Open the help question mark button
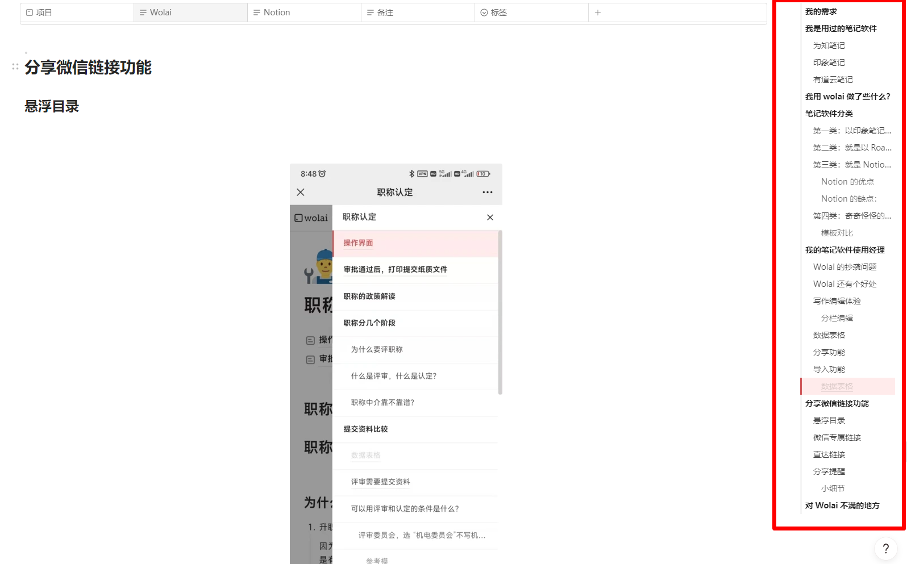Image resolution: width=907 pixels, height=564 pixels. 885,548
